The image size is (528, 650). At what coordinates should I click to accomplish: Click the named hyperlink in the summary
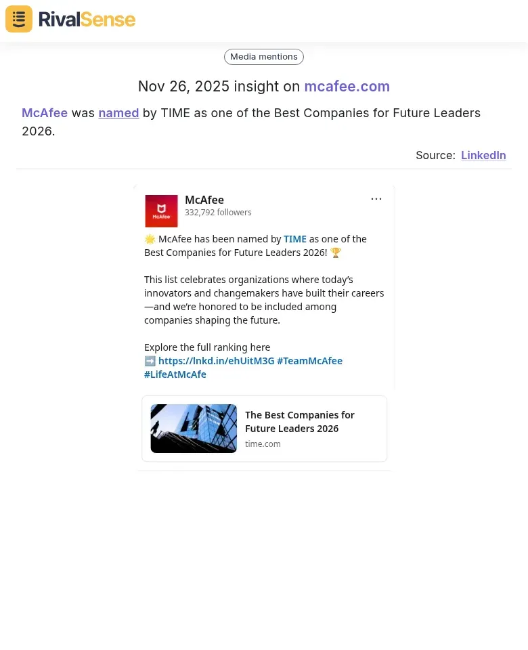point(118,113)
